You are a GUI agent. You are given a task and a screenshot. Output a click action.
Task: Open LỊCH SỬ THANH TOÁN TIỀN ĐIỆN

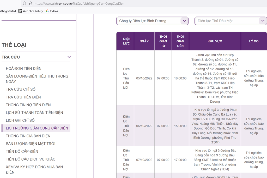pyautogui.click(x=34, y=113)
